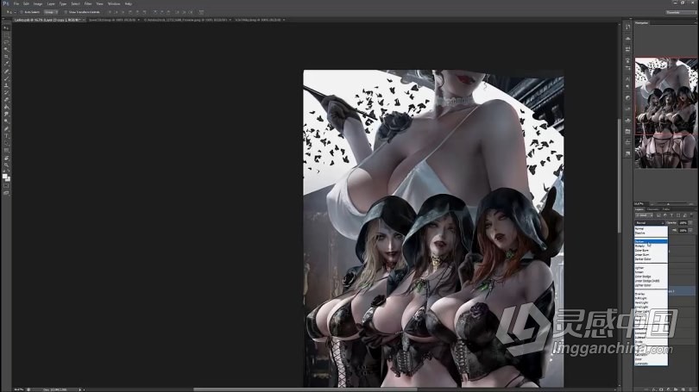Choose Screen blend mode
Viewport: 699px width, 392px height.
[651, 272]
